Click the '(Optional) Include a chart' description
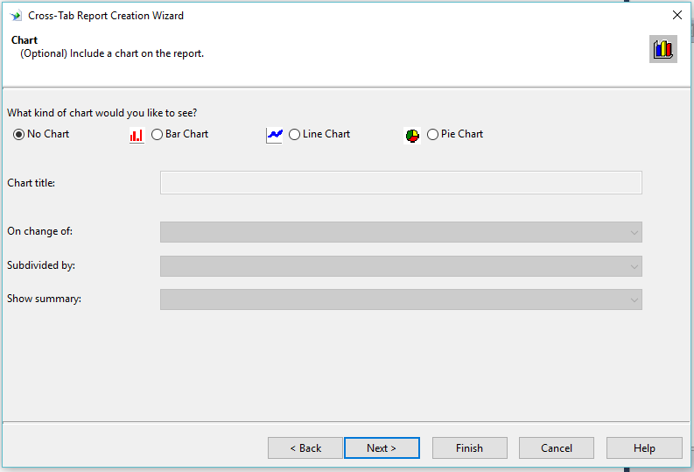The width and height of the screenshot is (694, 472). (112, 53)
